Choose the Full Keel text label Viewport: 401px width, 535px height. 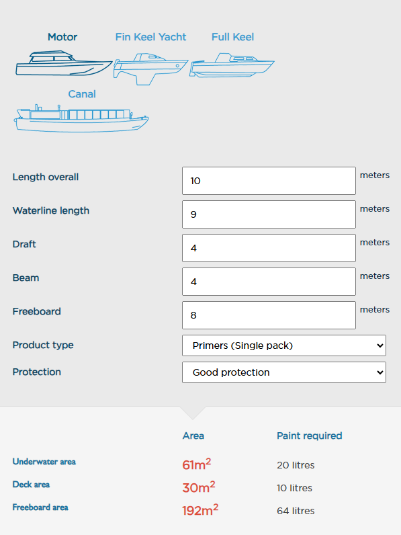point(232,37)
